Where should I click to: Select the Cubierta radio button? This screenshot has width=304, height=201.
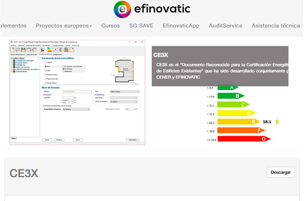click(45, 62)
